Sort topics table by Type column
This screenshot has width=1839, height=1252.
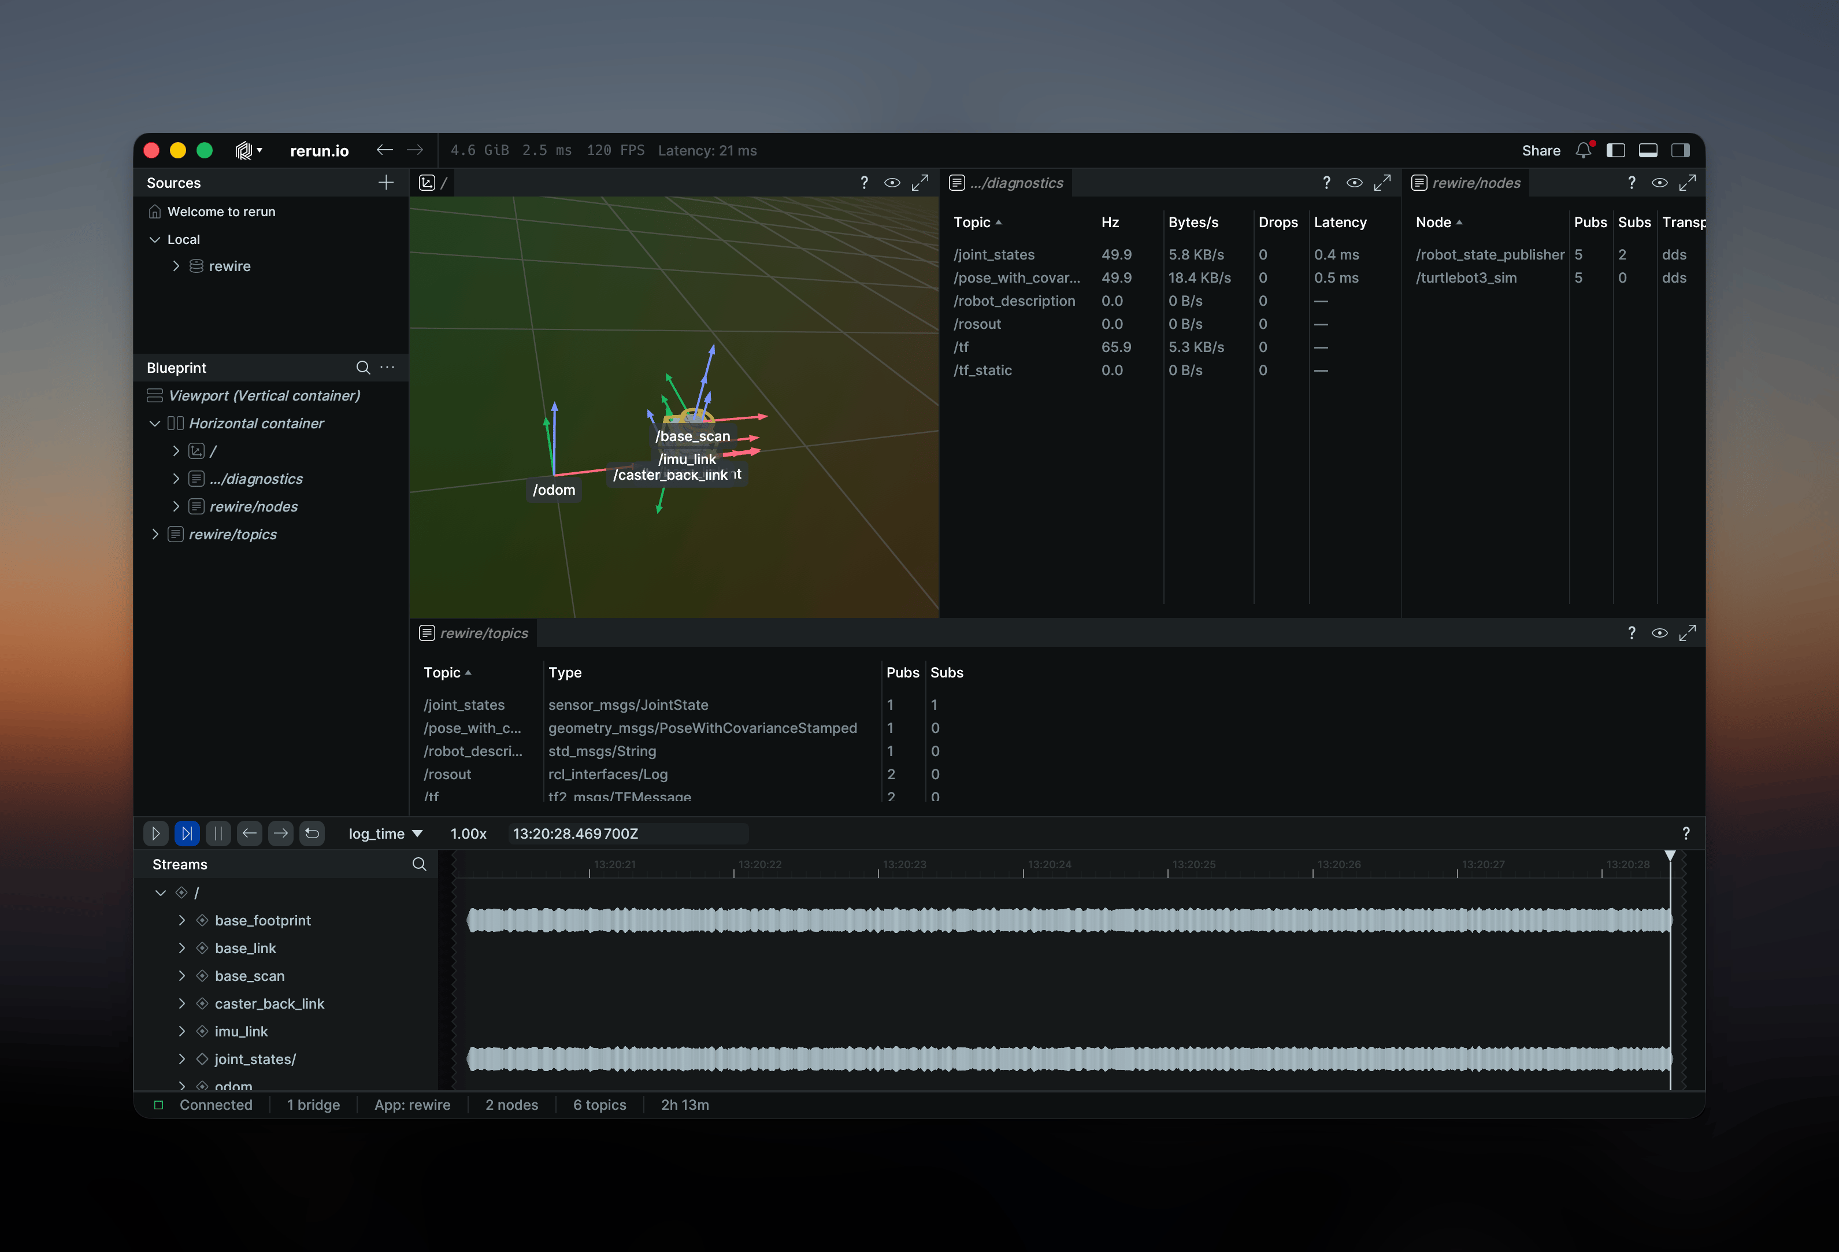point(565,673)
